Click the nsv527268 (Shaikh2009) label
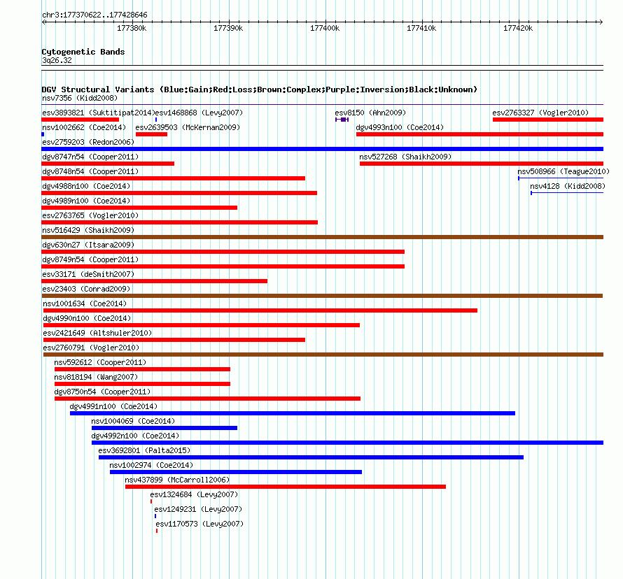 point(405,157)
